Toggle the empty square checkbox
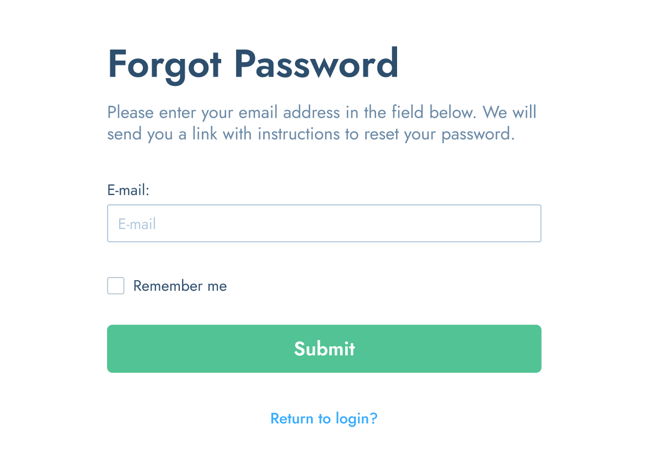 [116, 286]
